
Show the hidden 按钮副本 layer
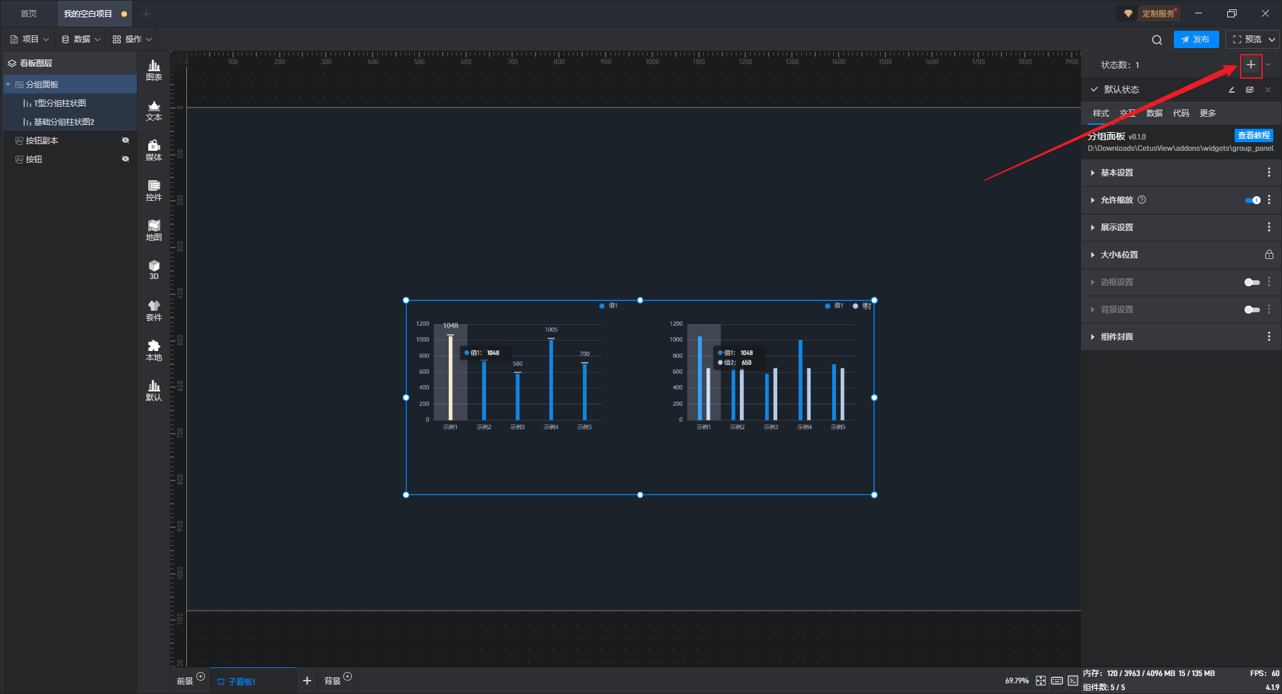point(125,140)
